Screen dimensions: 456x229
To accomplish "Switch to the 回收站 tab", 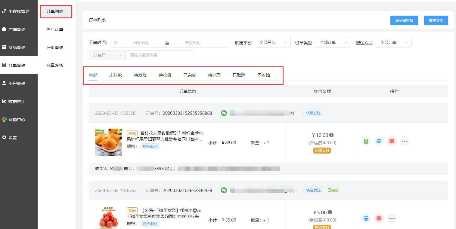I will [x=263, y=75].
